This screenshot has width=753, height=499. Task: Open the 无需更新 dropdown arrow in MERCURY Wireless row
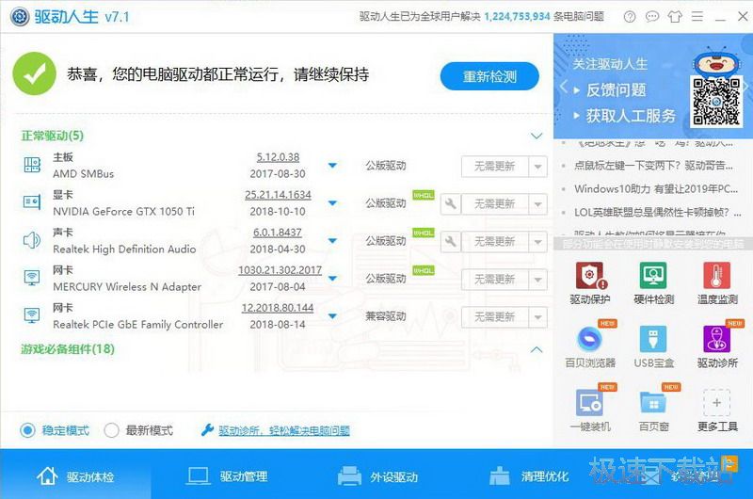pos(537,280)
